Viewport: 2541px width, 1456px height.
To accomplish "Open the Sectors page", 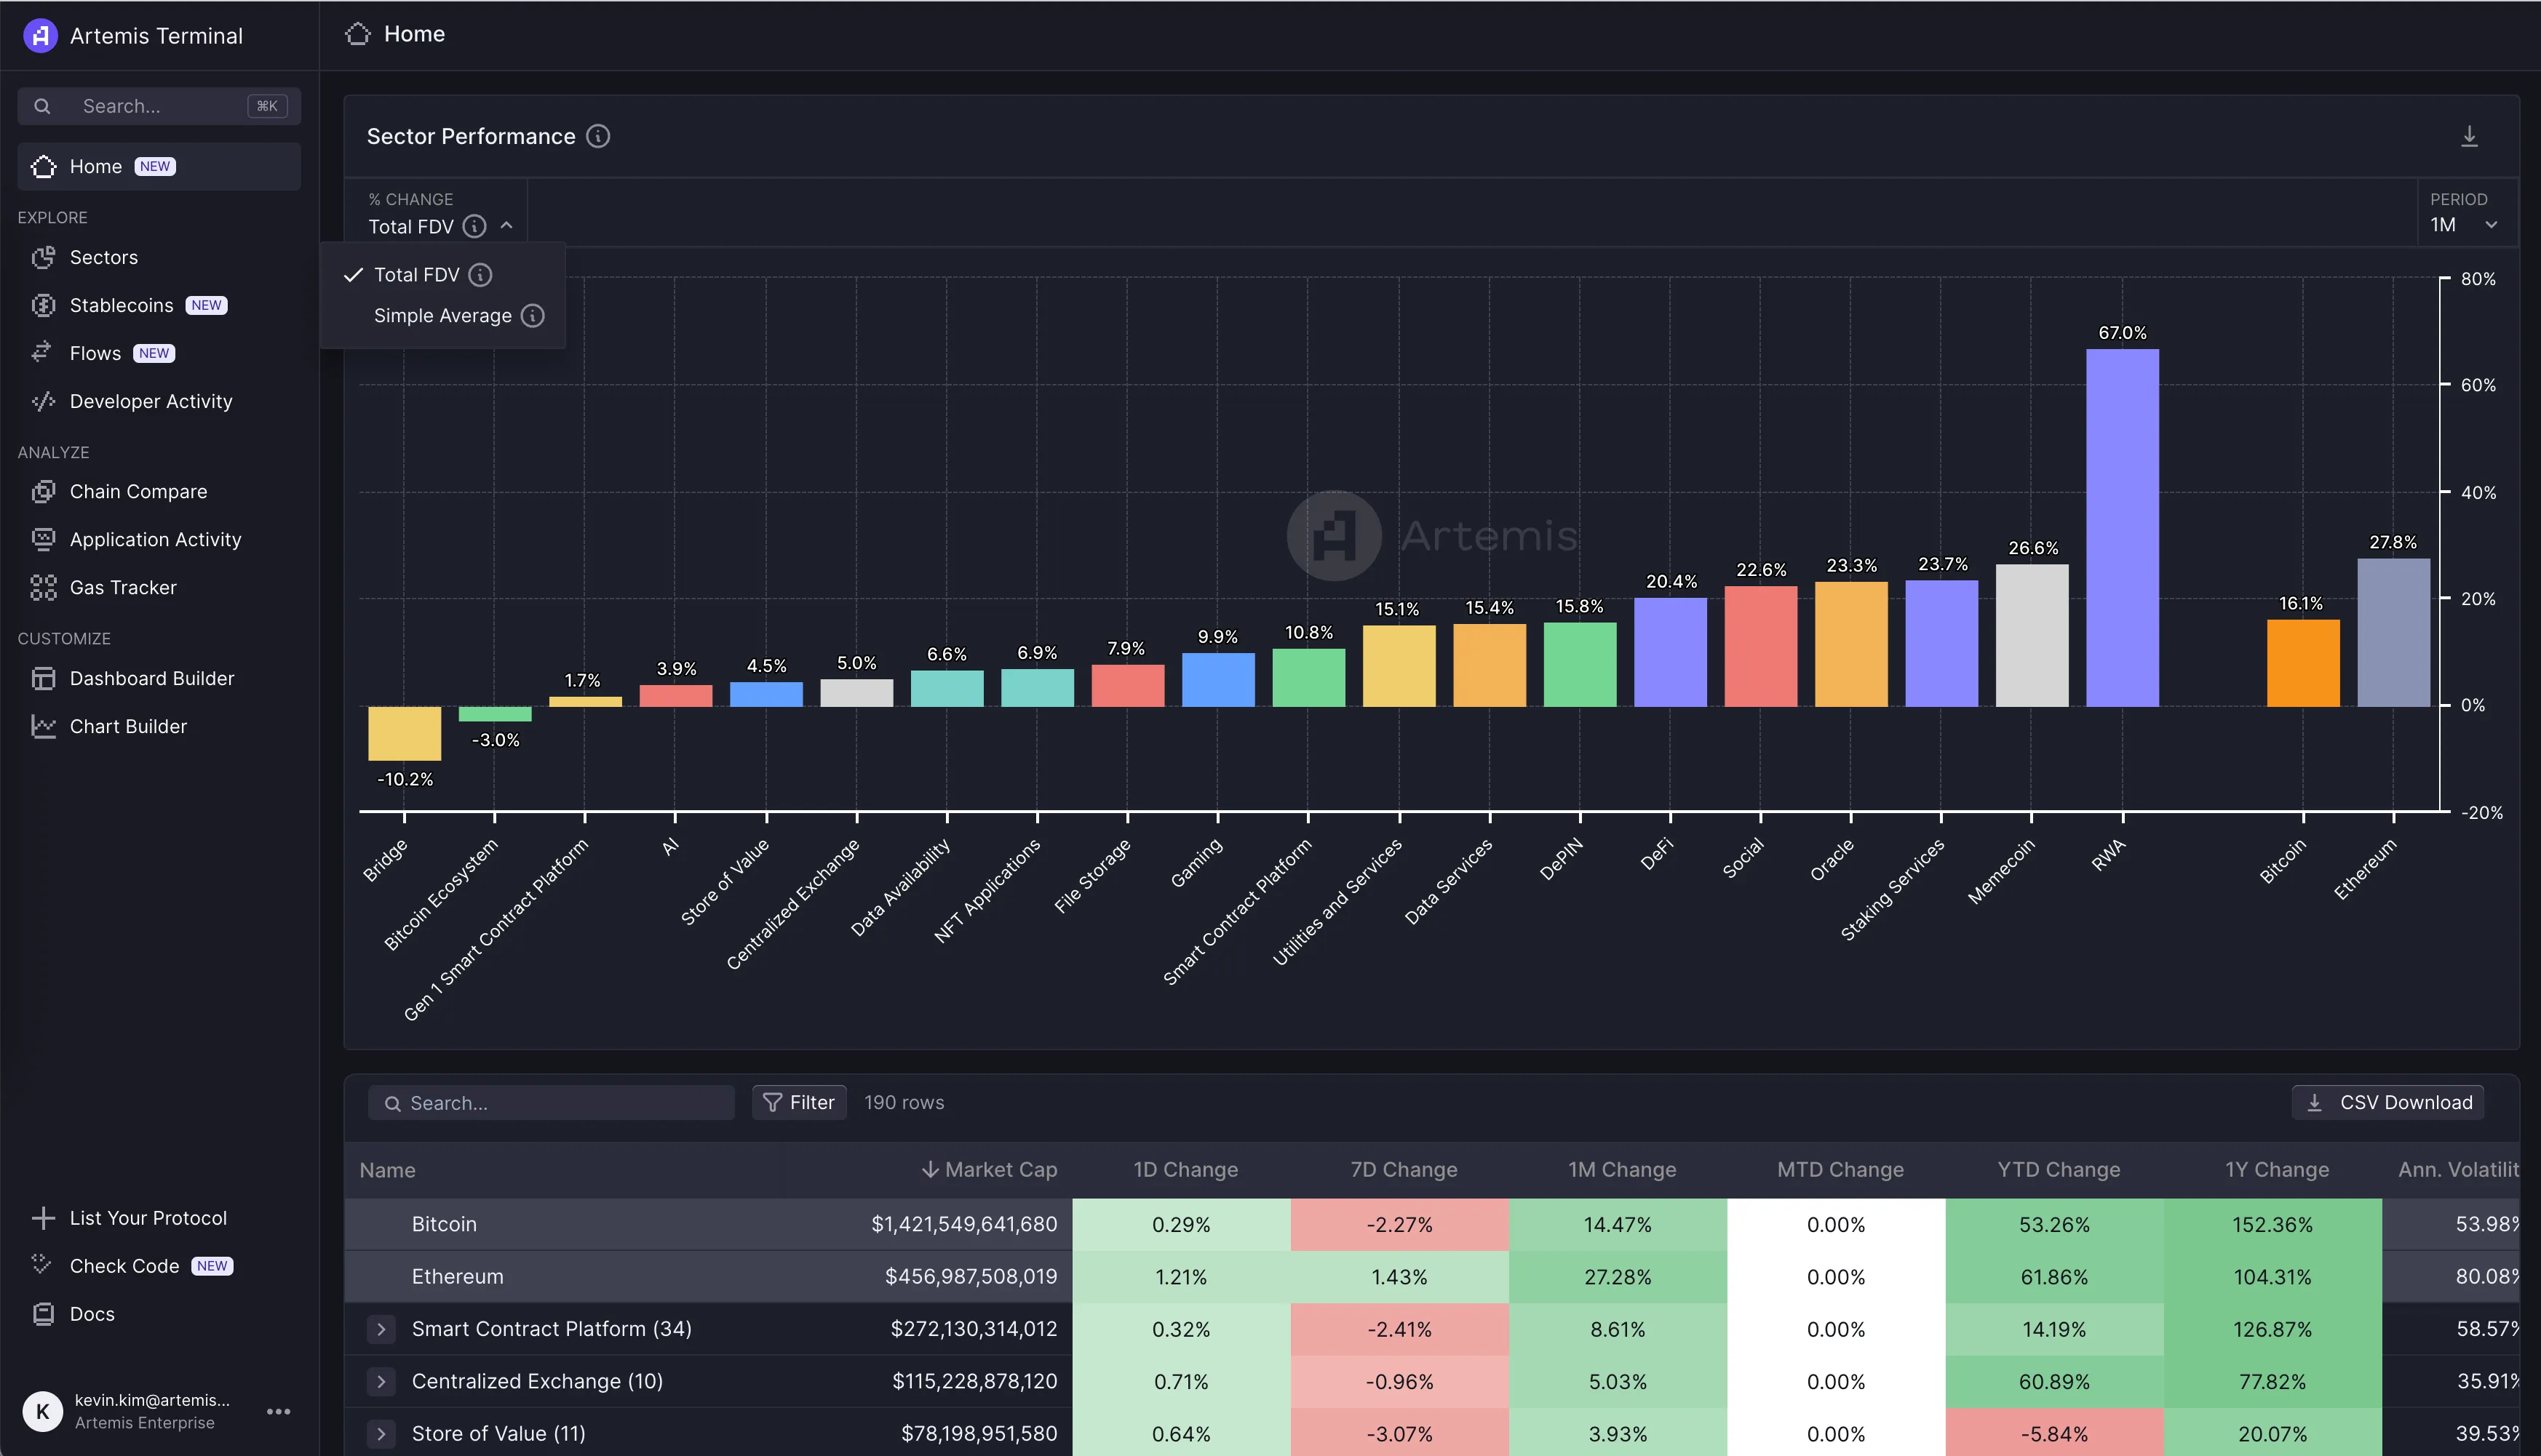I will pyautogui.click(x=103, y=258).
